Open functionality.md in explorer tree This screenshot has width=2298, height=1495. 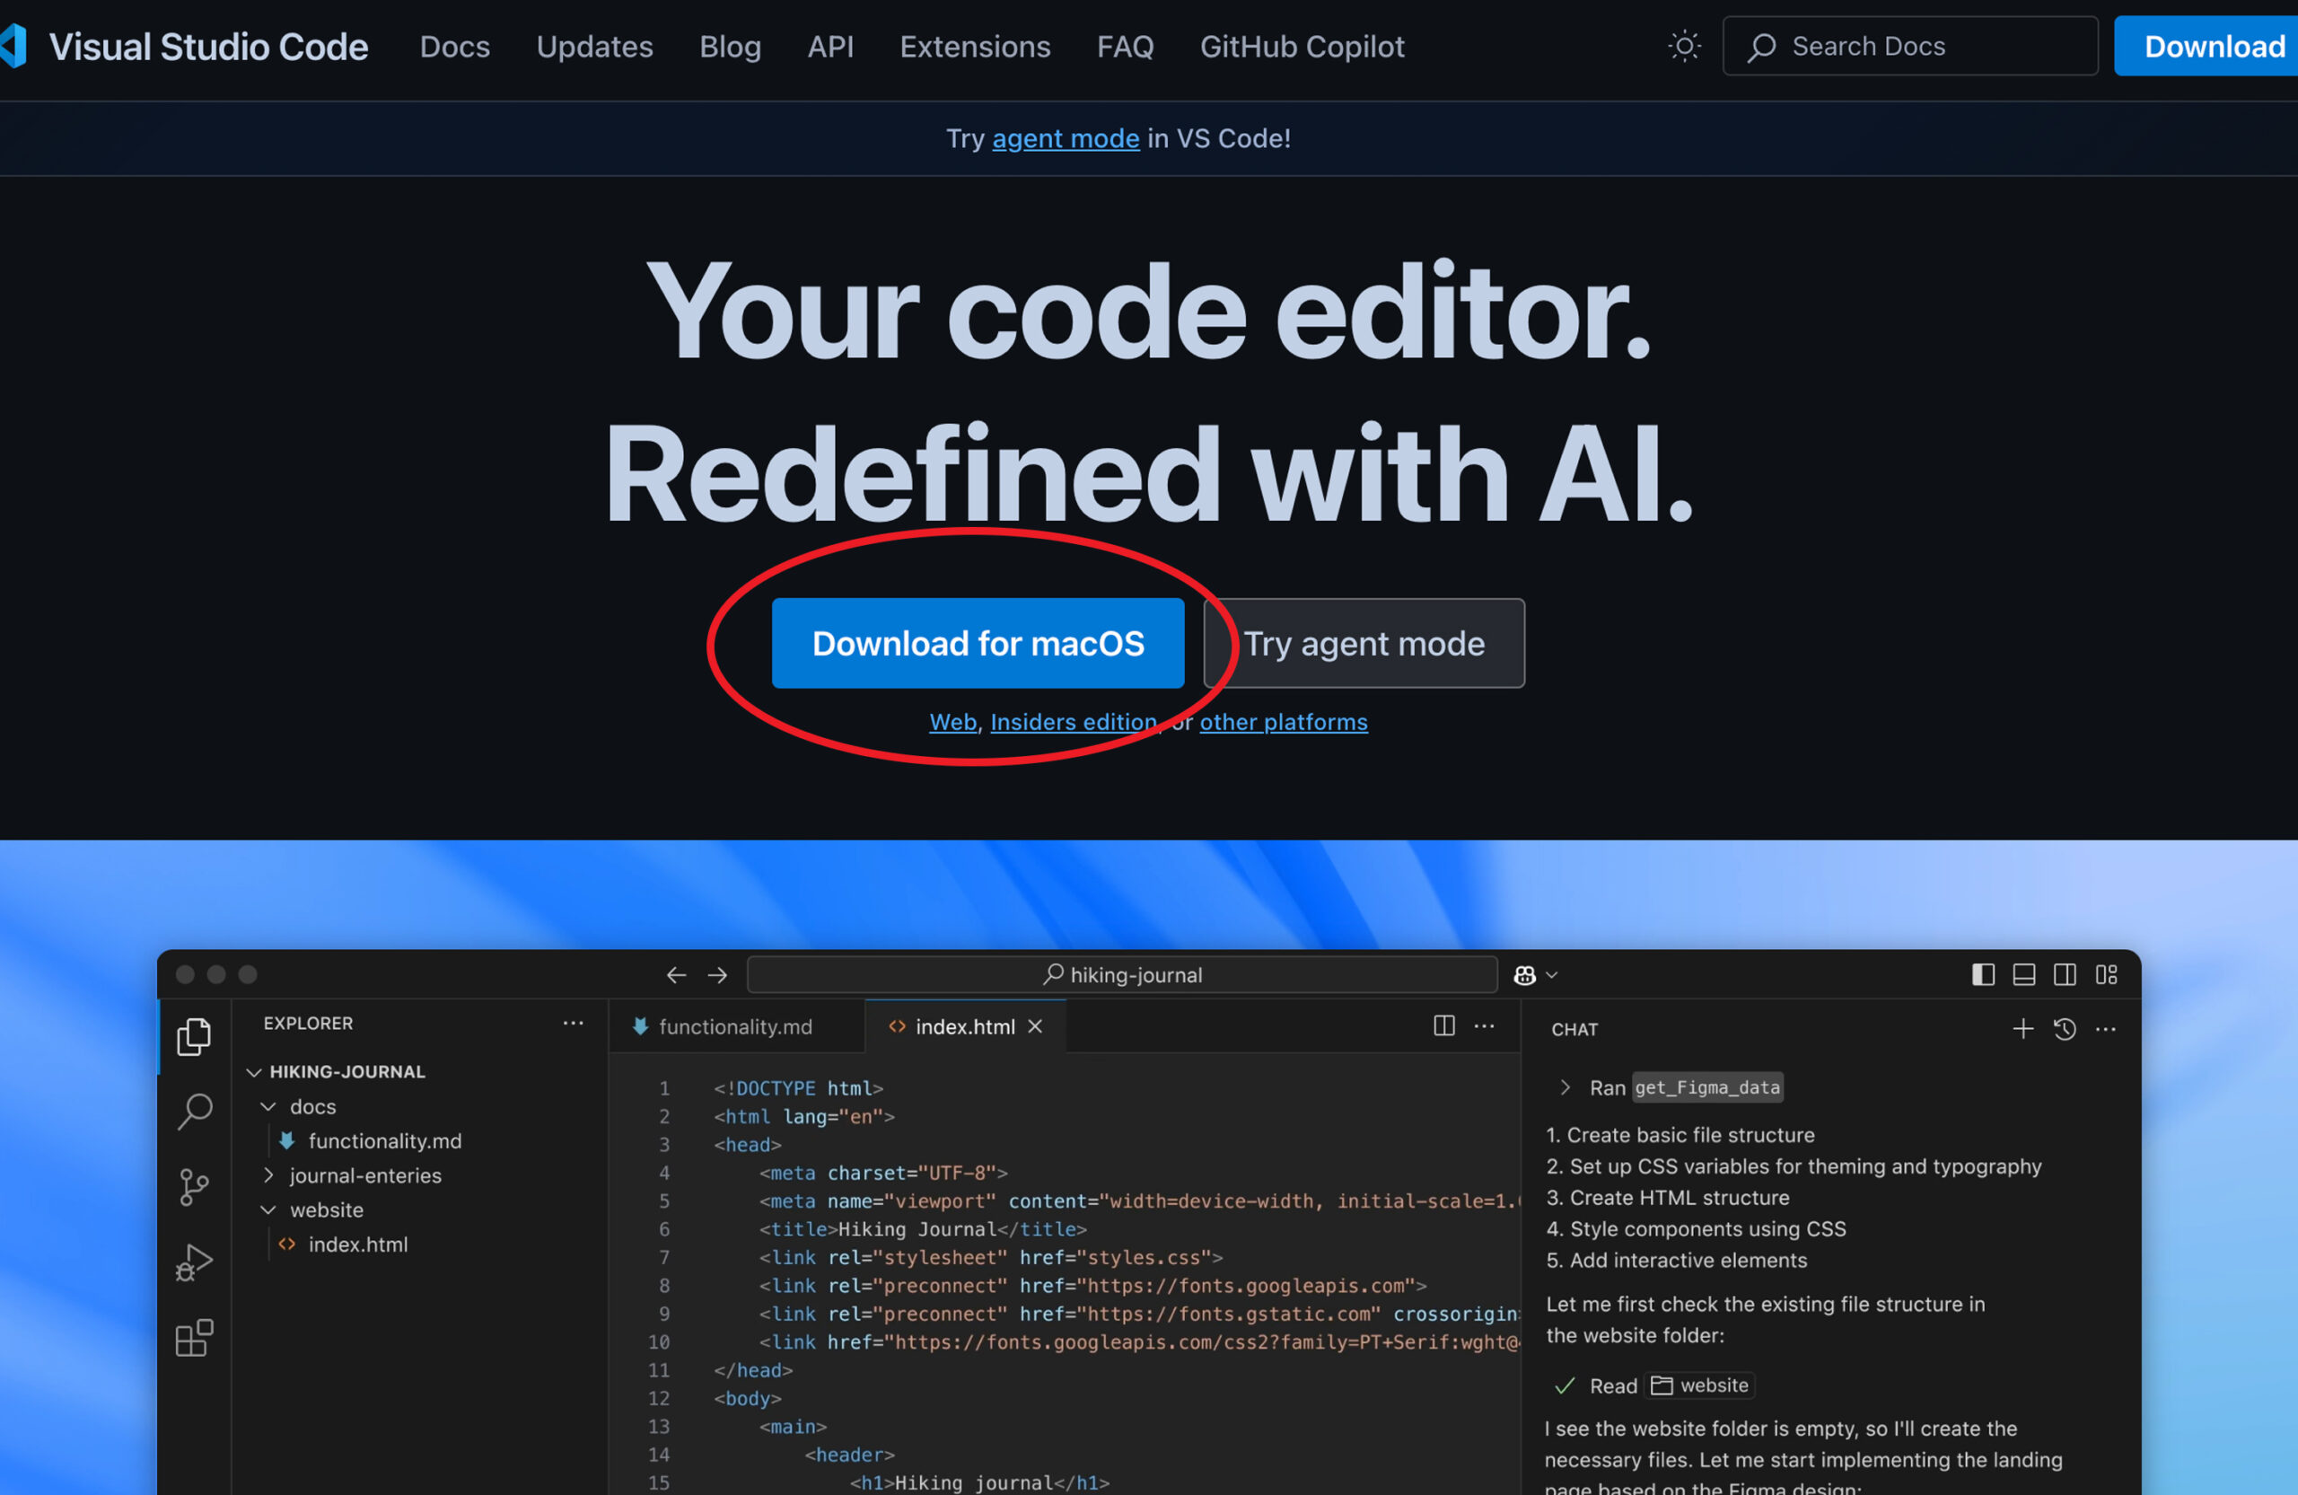(x=384, y=1140)
